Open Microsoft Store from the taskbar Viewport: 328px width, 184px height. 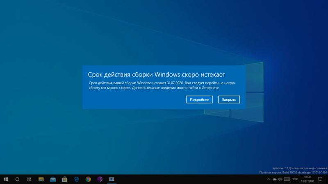(x=64, y=179)
